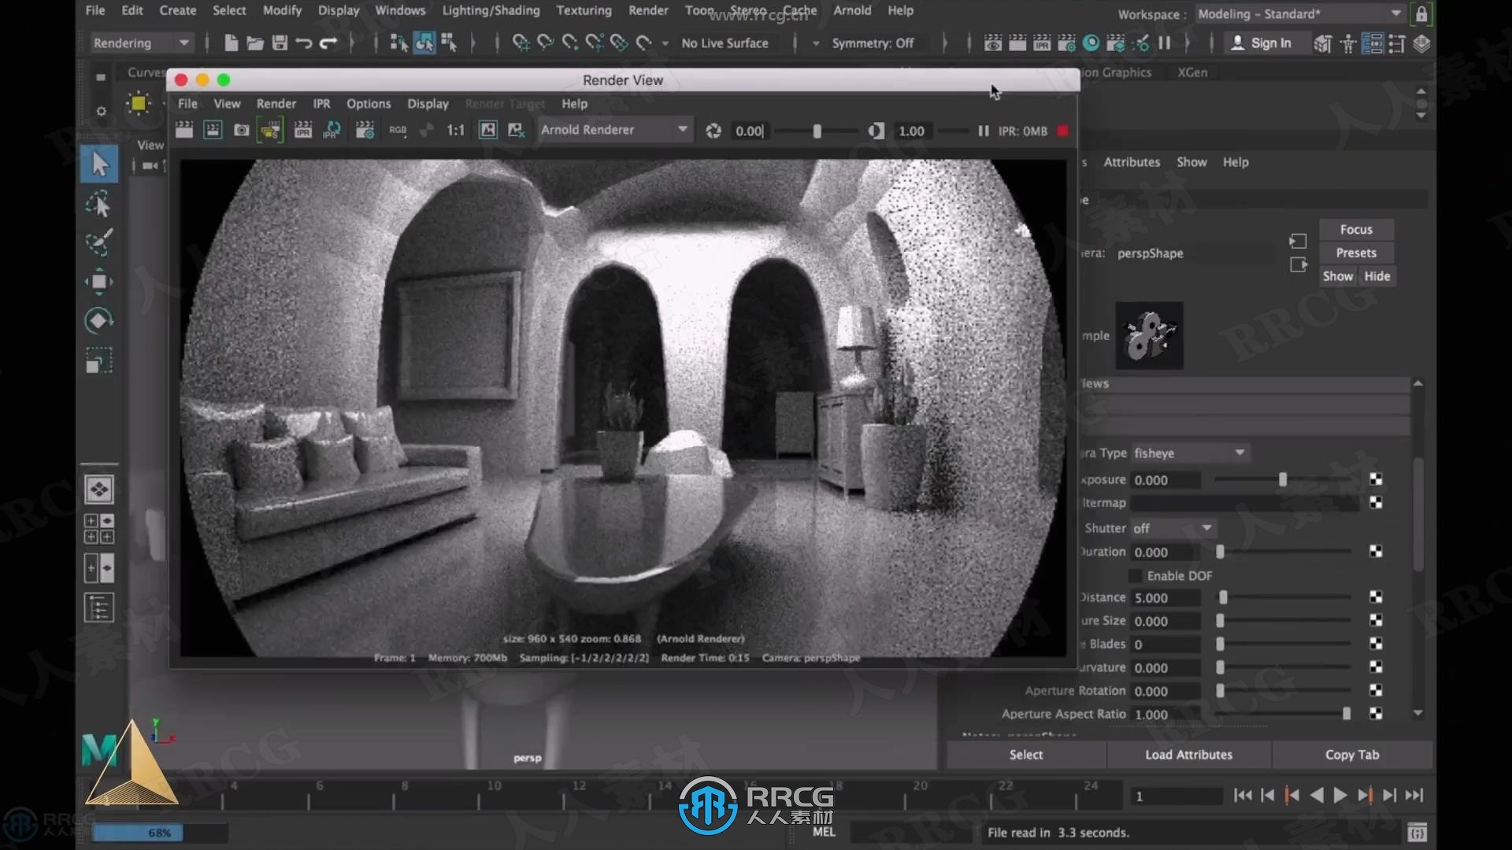
Task: Open Render Settings from Render View toolbar
Action: click(x=365, y=131)
